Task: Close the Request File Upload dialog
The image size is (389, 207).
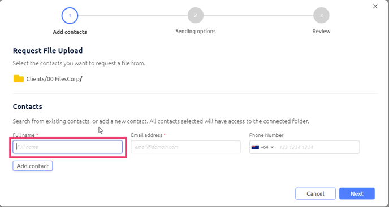Action: [375, 6]
